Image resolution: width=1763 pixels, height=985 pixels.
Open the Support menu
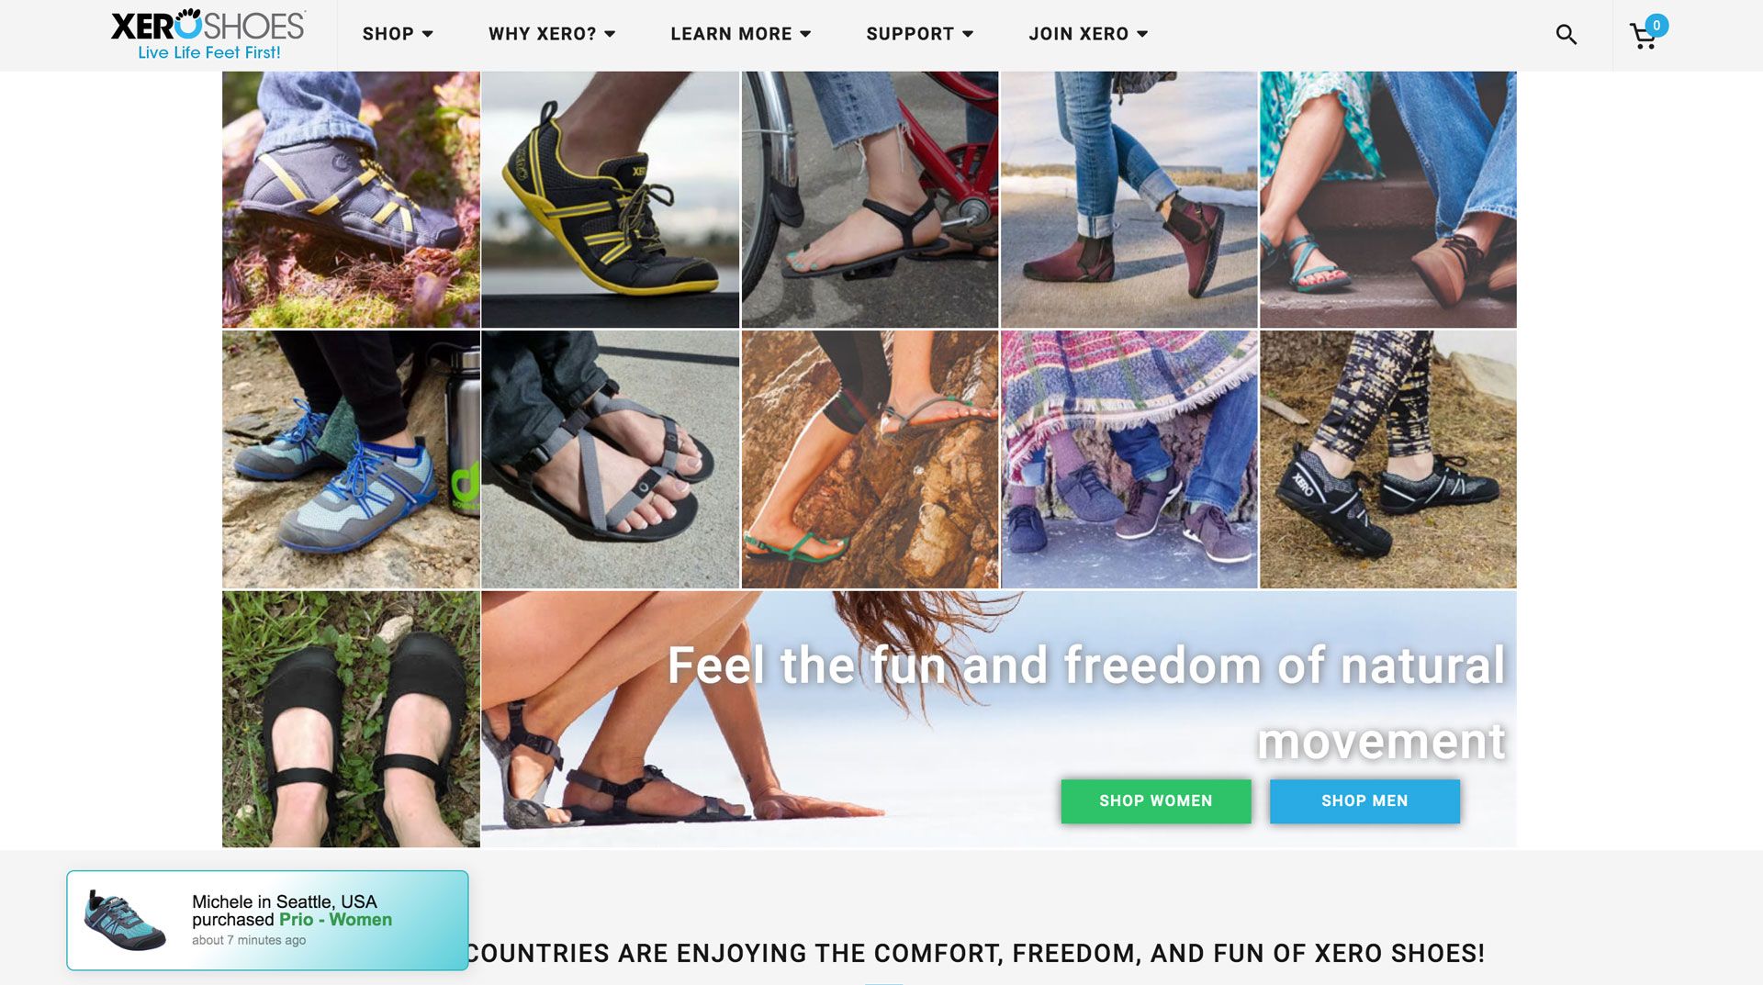919,34
